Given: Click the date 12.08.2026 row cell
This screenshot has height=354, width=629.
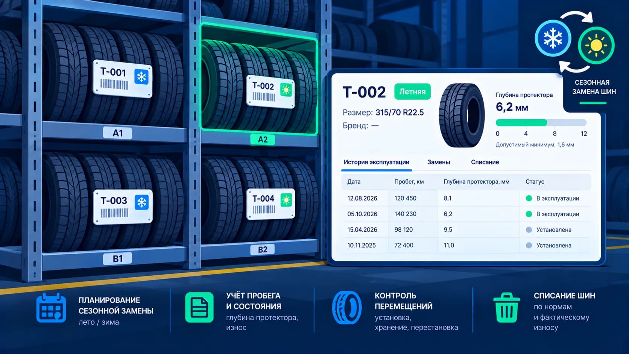Looking at the screenshot, I should click(x=362, y=198).
